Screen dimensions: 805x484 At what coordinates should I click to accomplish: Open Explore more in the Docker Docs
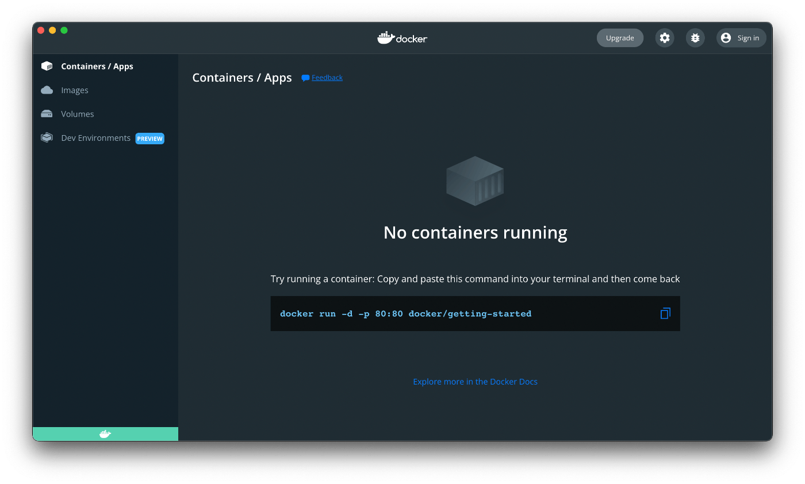click(x=475, y=382)
